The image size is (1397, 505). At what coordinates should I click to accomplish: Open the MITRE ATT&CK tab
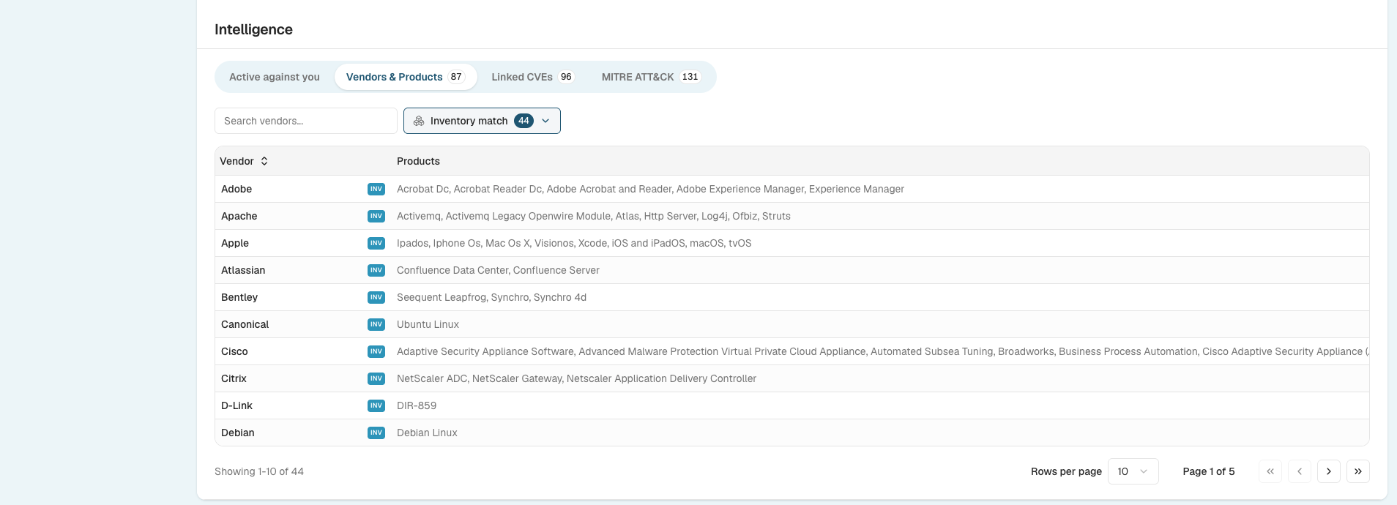click(x=651, y=77)
